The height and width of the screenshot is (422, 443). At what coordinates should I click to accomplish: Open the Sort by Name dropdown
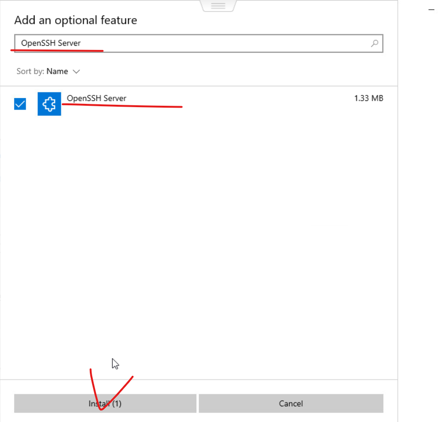[48, 71]
